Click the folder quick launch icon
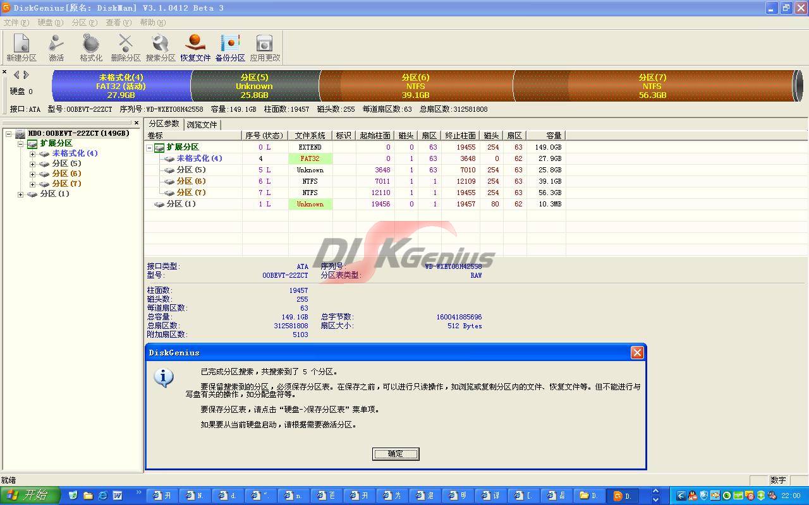The image size is (809, 505). (x=88, y=496)
